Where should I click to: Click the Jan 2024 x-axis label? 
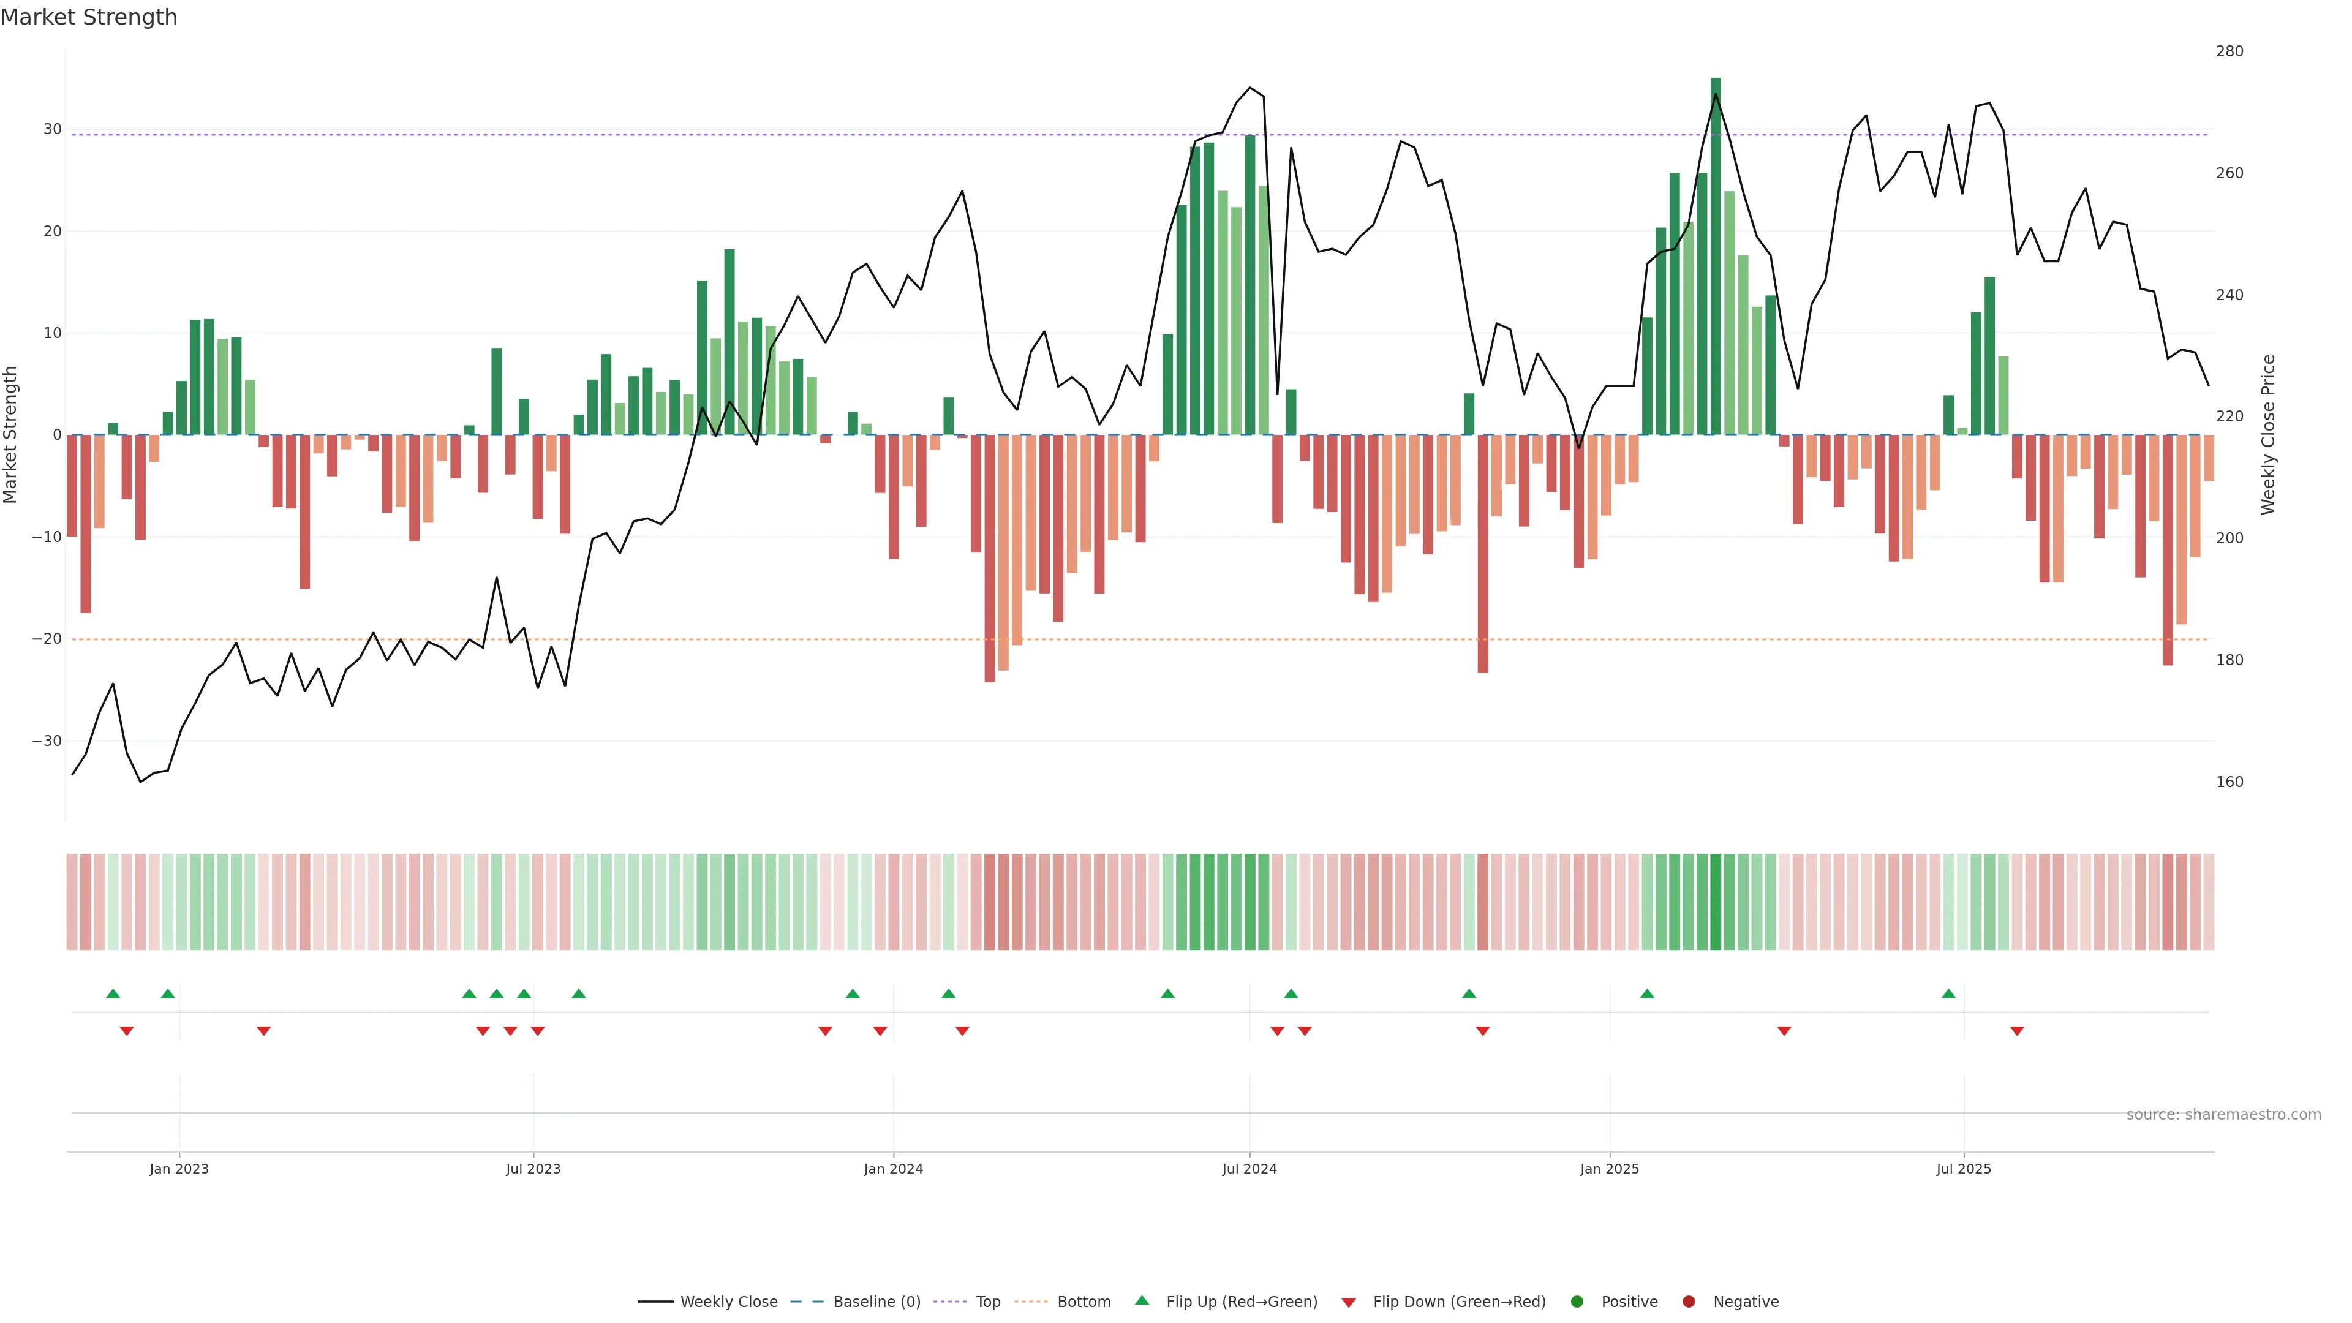(x=893, y=1169)
